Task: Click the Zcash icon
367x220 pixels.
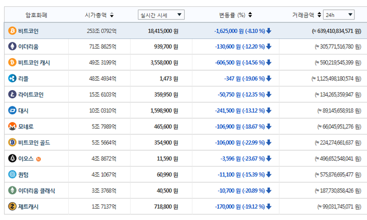Action: coord(12,206)
